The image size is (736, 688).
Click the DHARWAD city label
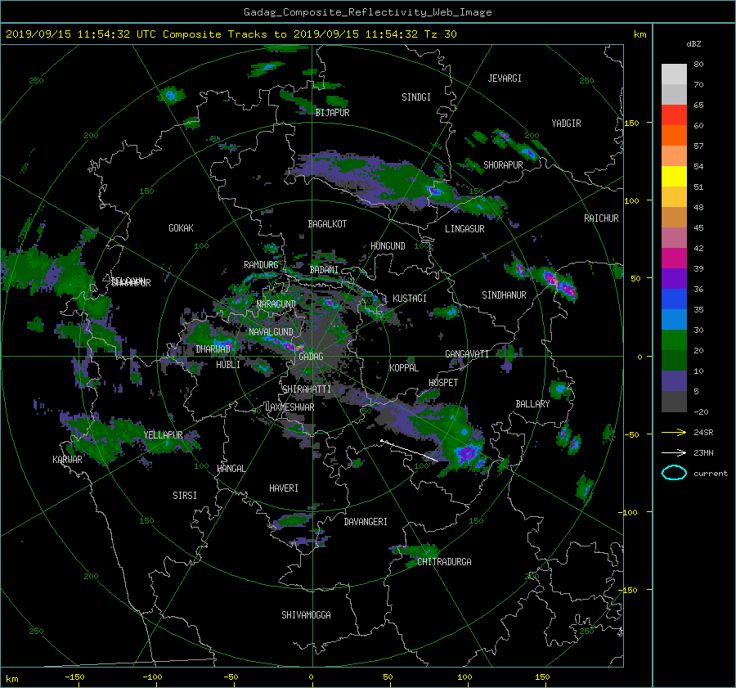tap(213, 349)
